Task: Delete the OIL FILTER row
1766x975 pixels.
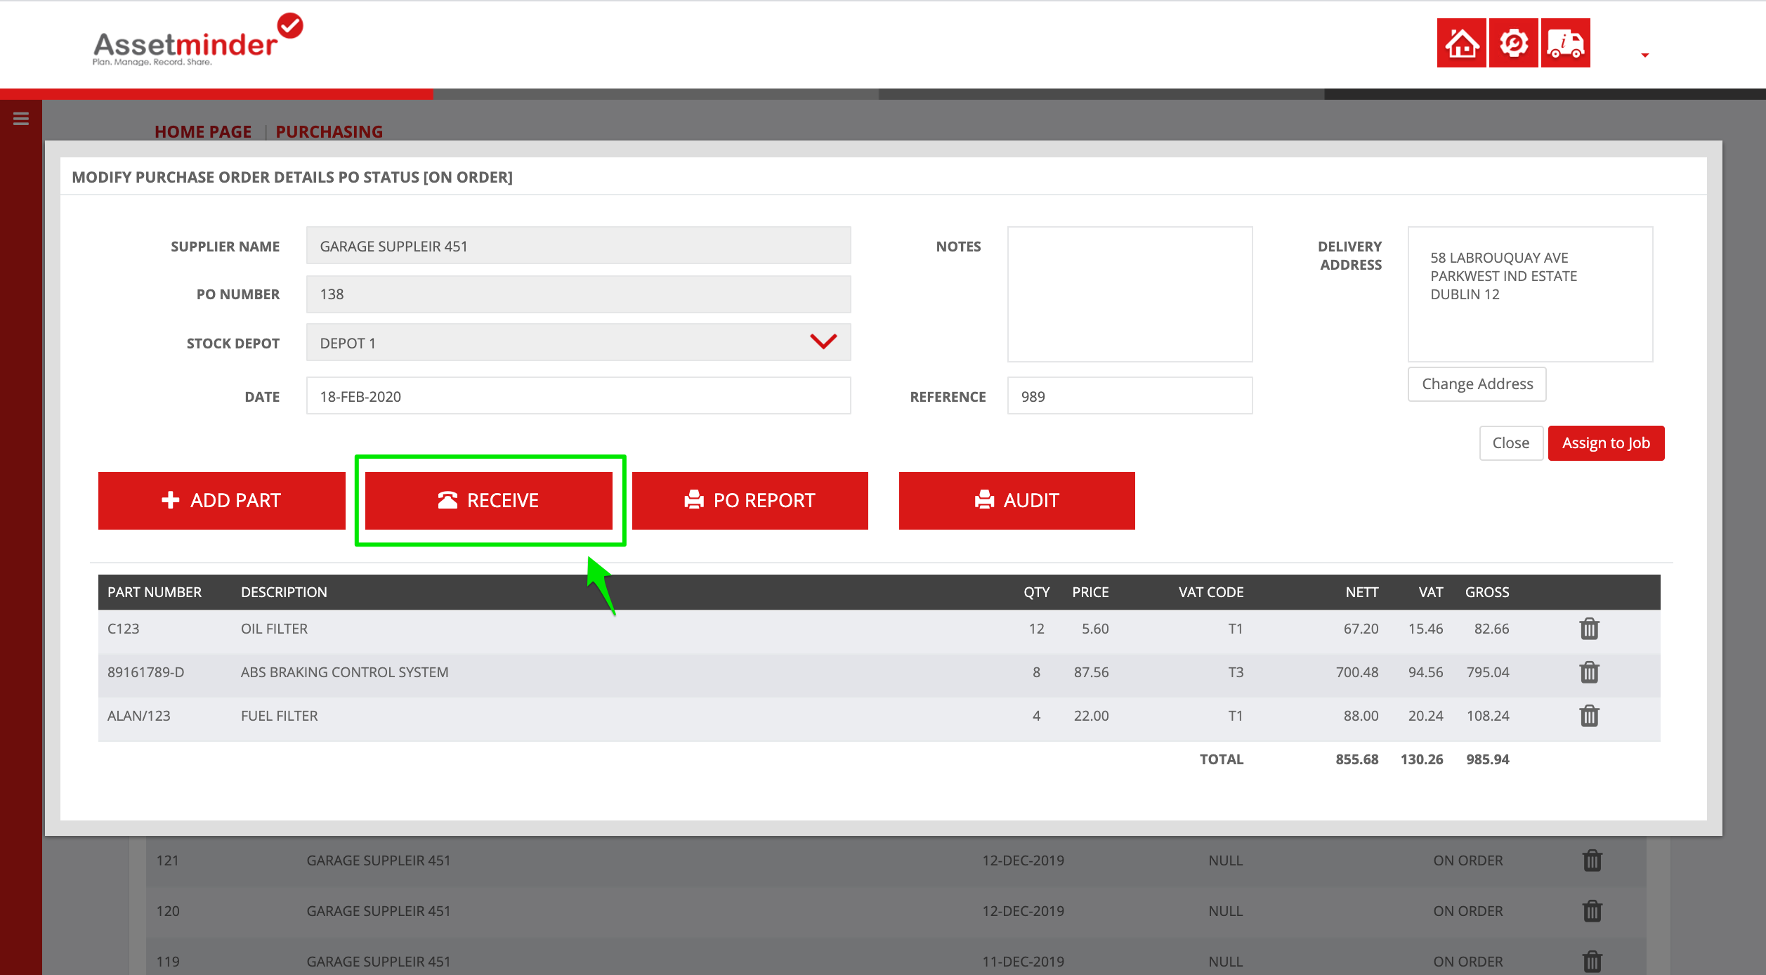Action: point(1589,629)
